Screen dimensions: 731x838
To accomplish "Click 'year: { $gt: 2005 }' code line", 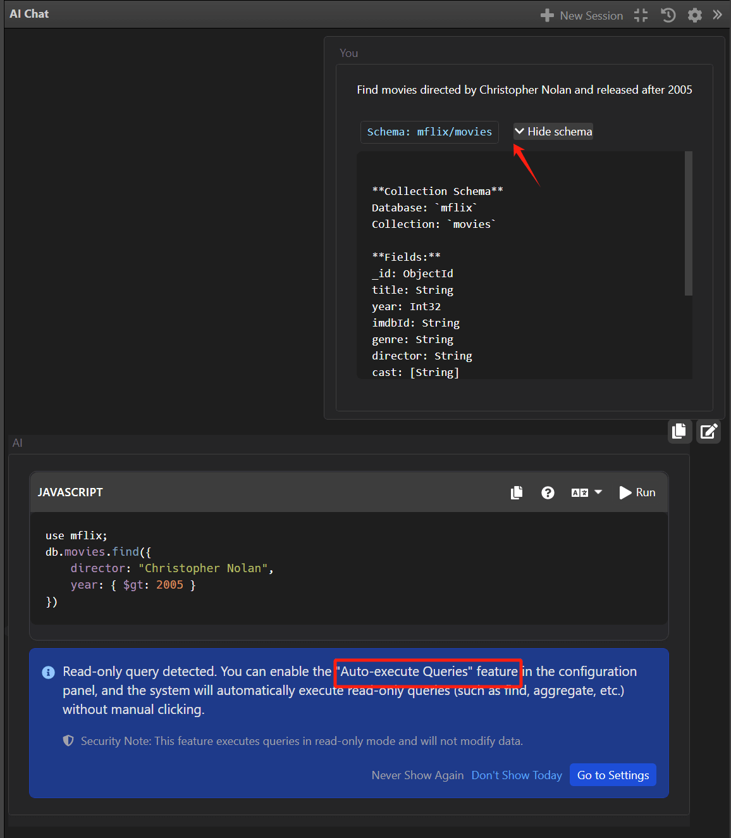I will pyautogui.click(x=133, y=585).
